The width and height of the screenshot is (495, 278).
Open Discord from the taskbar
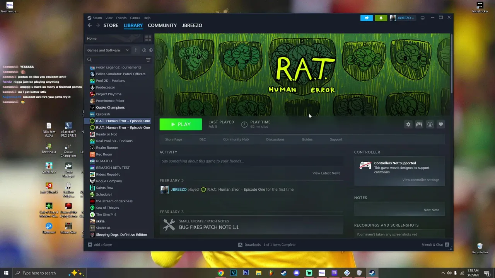tap(297, 273)
